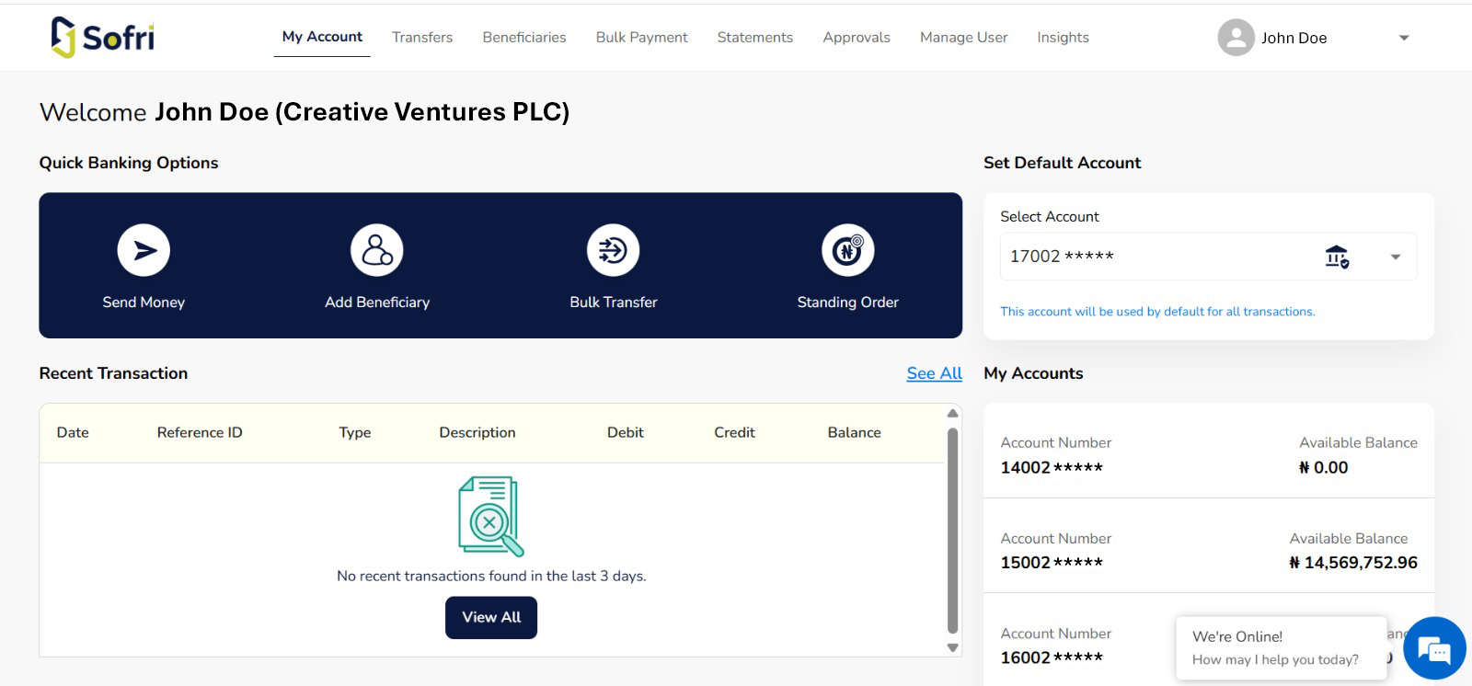The image size is (1472, 686).
Task: Click the scroll down arrow in transactions table
Action: click(x=952, y=647)
